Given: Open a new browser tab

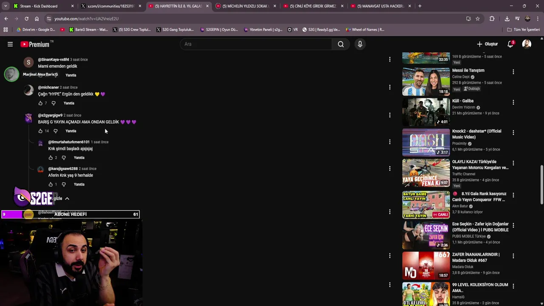Looking at the screenshot, I should tap(420, 6).
